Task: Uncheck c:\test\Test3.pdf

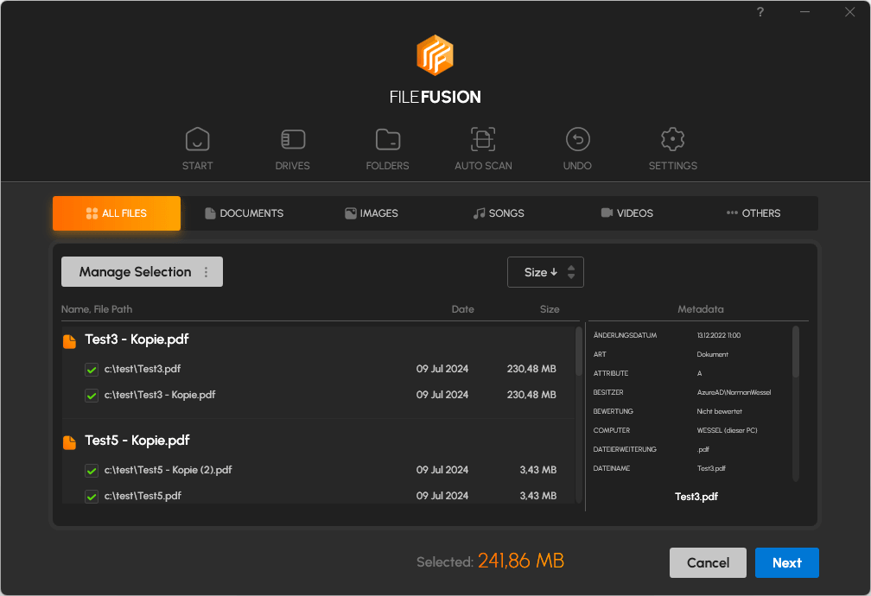Action: pyautogui.click(x=91, y=369)
